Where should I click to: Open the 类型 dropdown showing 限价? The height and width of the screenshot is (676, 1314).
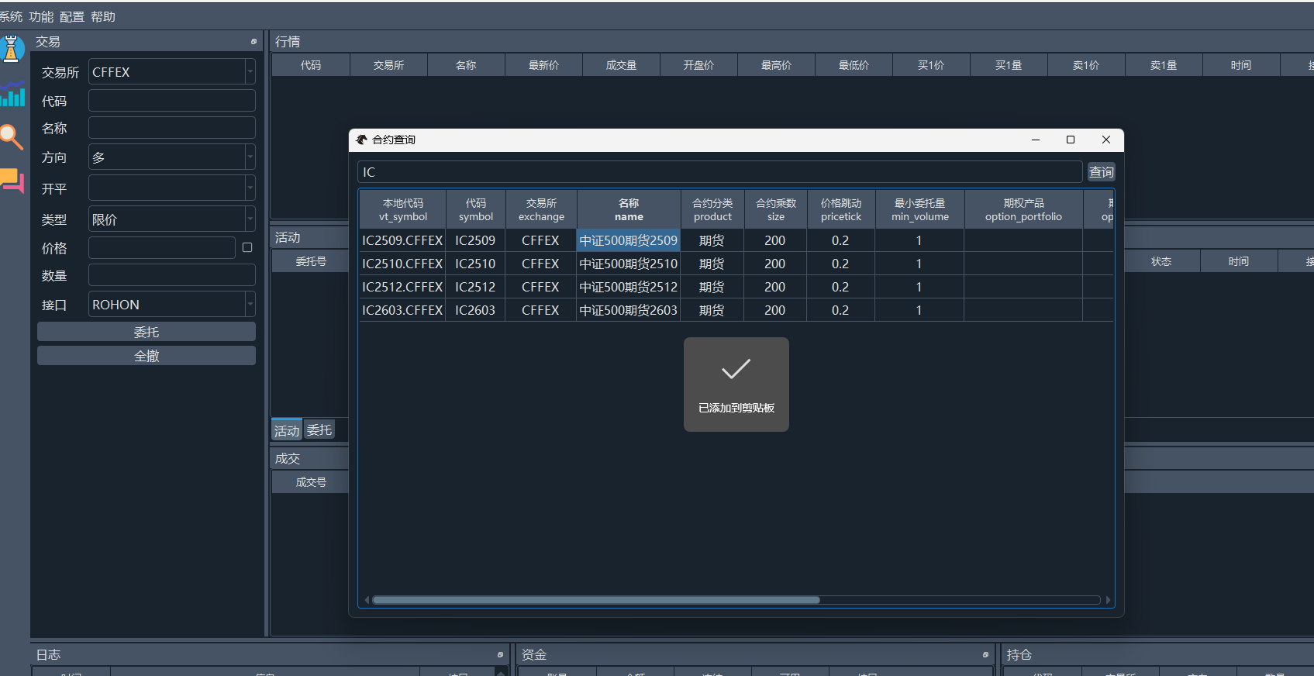click(172, 219)
